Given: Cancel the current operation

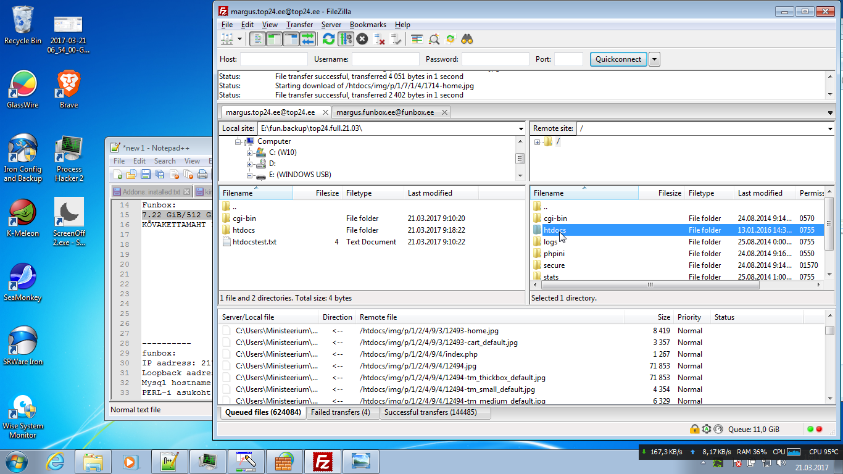Looking at the screenshot, I should 362,39.
